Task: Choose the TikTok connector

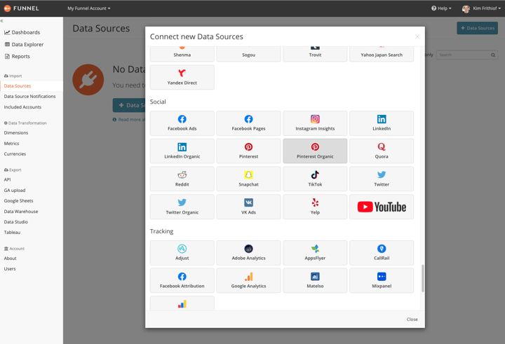Action: [315, 179]
